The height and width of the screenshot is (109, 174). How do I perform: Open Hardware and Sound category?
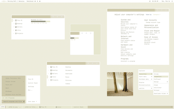tap(126, 46)
